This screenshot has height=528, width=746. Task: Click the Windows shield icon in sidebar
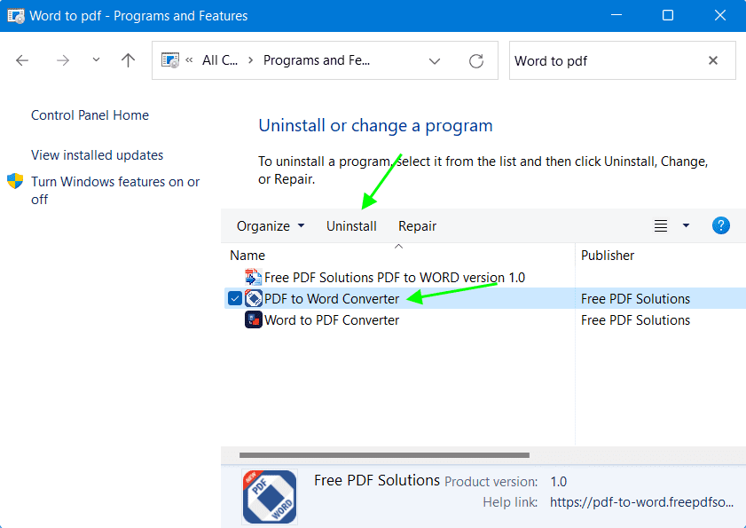(x=15, y=181)
